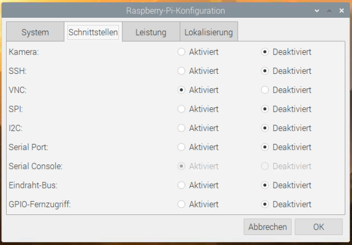Image resolution: width=352 pixels, height=245 pixels.
Task: Select Aktiviert for GPIO-Fernzugriff
Action: coord(181,204)
